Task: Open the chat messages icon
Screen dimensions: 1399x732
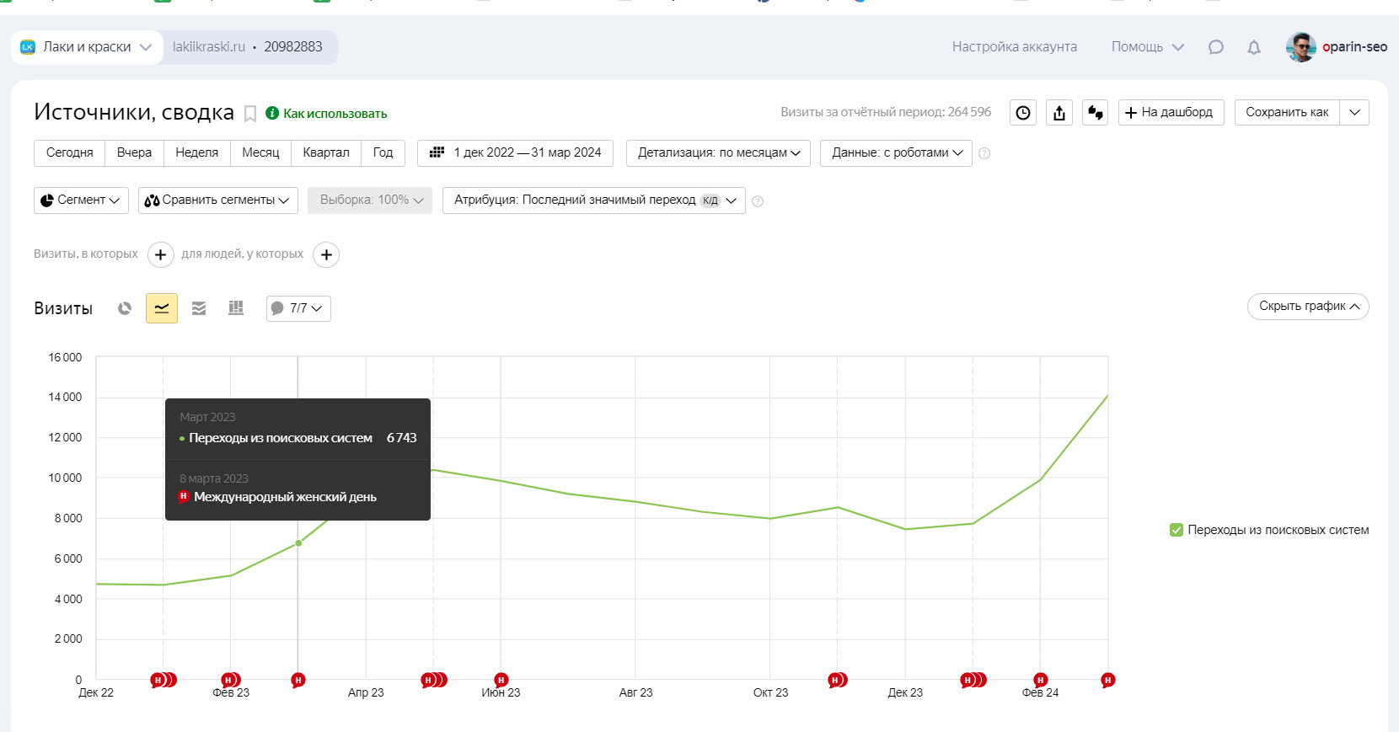Action: click(1215, 47)
